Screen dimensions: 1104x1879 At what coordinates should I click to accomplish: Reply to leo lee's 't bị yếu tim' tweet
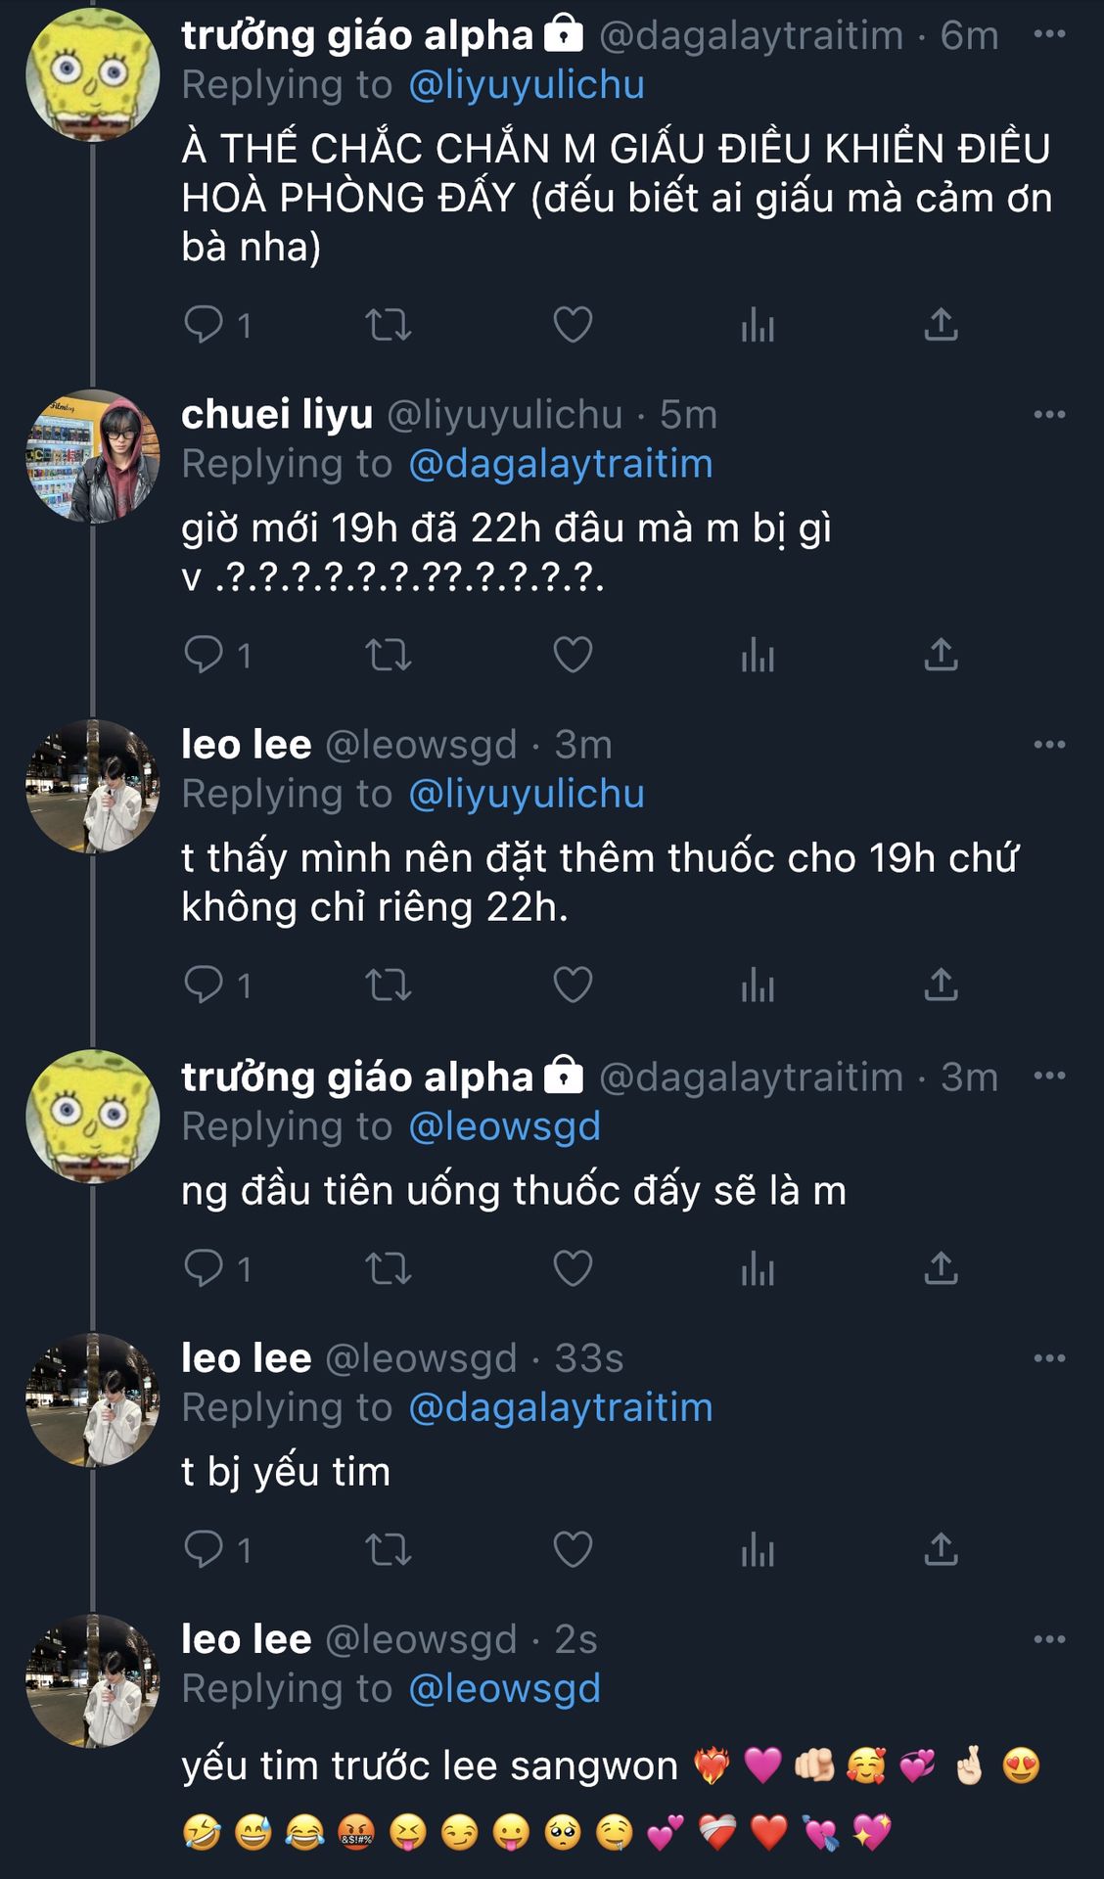(x=204, y=1549)
